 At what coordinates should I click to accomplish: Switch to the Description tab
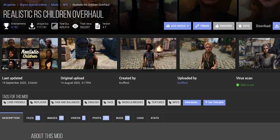point(12,118)
